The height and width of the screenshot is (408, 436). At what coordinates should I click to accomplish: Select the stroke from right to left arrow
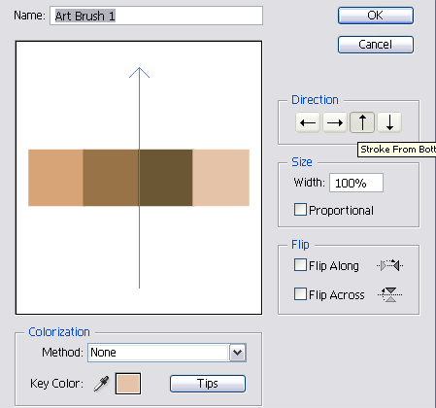click(308, 122)
